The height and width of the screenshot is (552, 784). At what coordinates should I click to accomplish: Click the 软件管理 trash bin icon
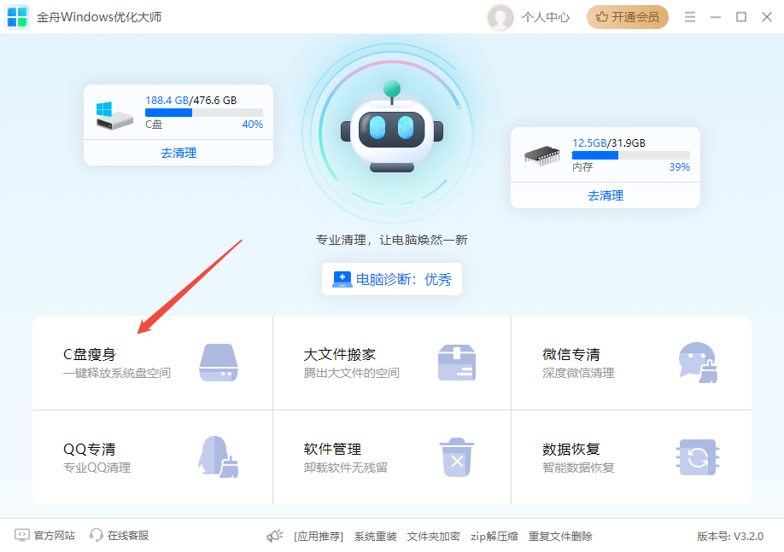(457, 457)
